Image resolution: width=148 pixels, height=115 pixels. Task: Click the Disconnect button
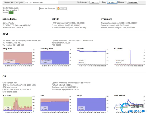(132, 2)
